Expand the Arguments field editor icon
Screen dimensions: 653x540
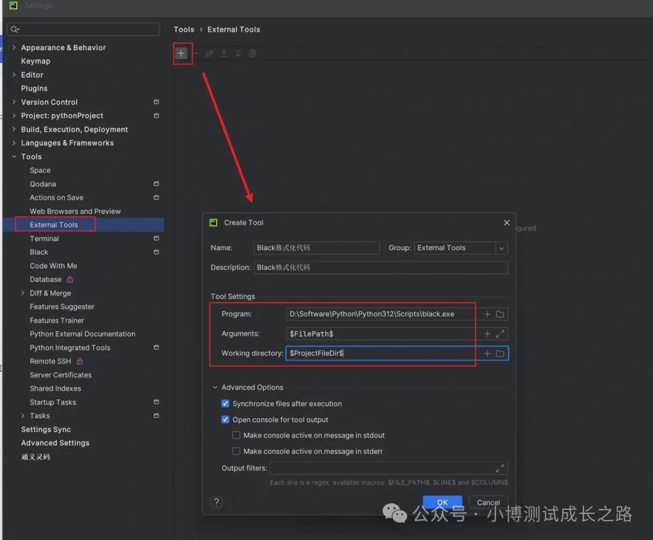pyautogui.click(x=500, y=333)
